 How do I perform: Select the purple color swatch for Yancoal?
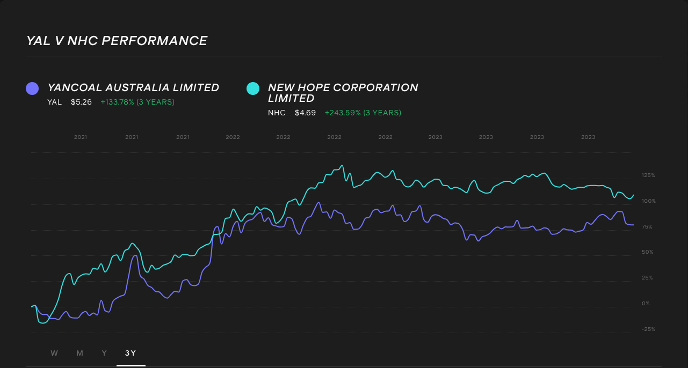(x=32, y=88)
